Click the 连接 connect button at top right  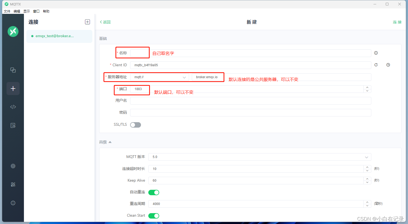pos(397,22)
